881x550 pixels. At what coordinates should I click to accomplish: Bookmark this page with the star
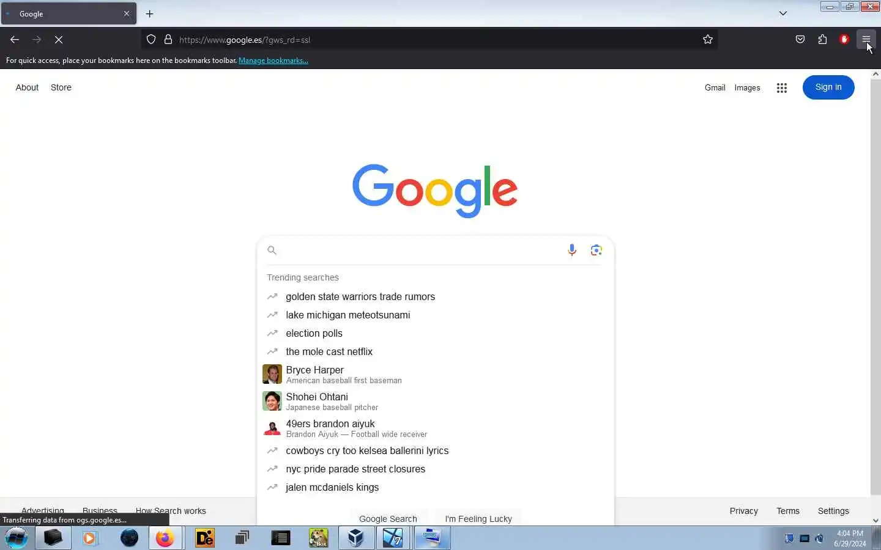click(708, 40)
